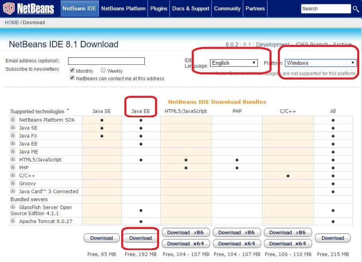362x262 pixels.
Task: Click the NetBeans logo in the header
Action: pos(29,8)
